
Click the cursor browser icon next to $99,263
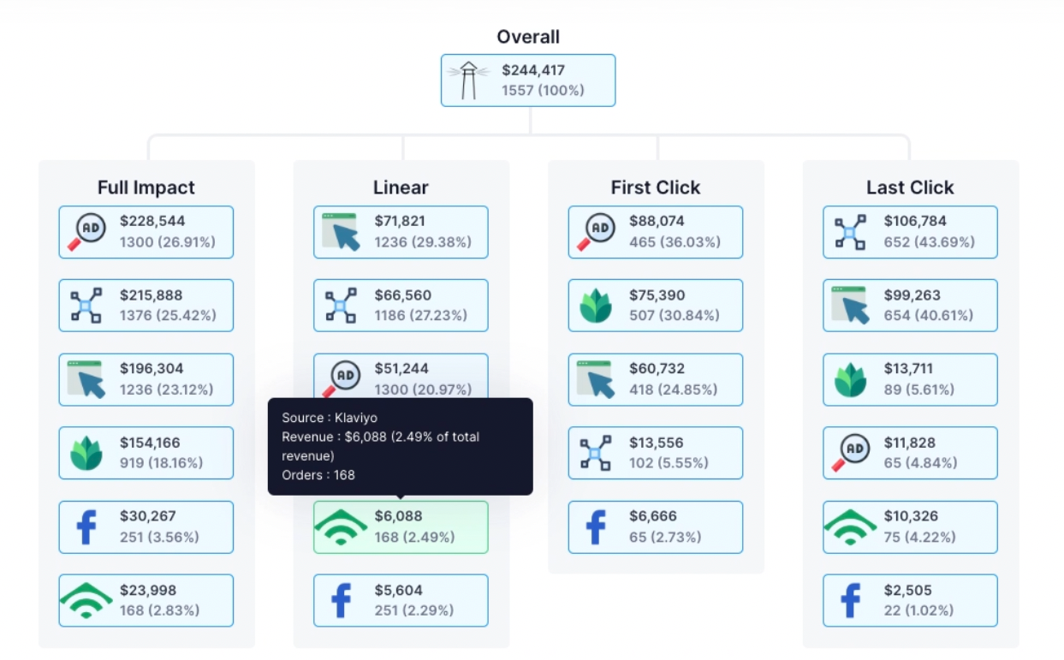[x=850, y=306]
